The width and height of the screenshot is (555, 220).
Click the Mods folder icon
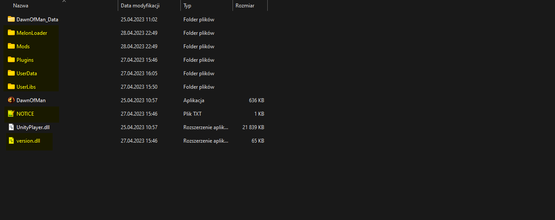(11, 46)
